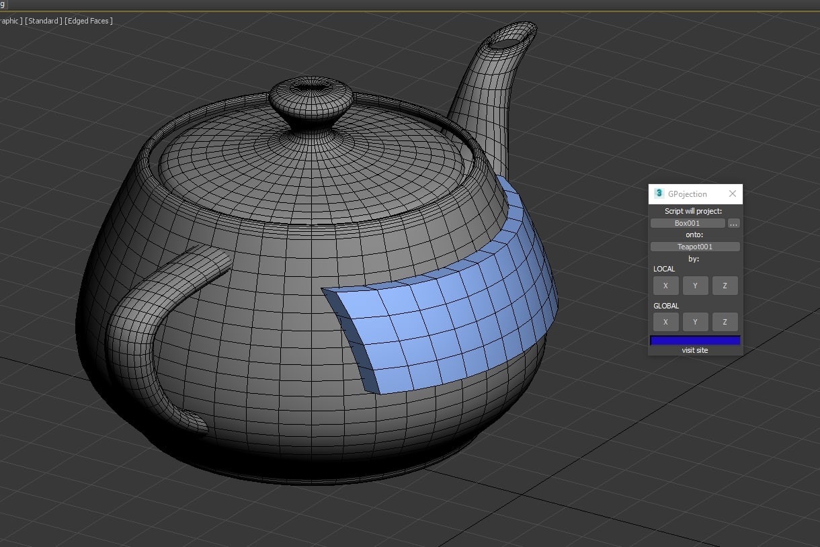
Task: Click the 'LOCAL' section label
Action: [x=664, y=269]
